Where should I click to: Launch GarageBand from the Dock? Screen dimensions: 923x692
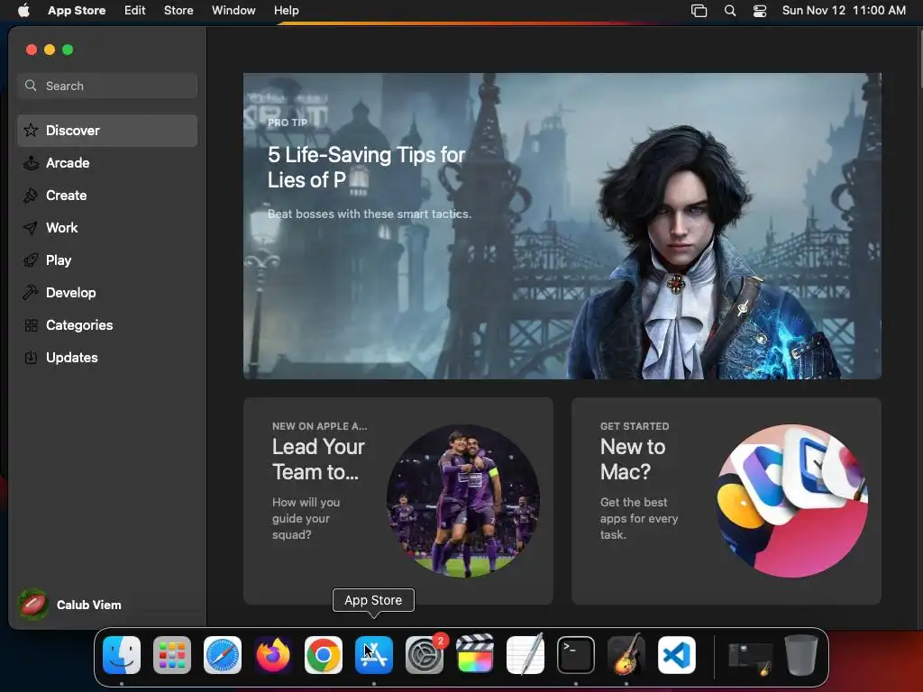click(x=626, y=655)
